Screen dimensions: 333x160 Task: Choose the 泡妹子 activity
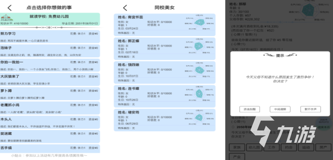pyautogui.click(x=50, y=51)
